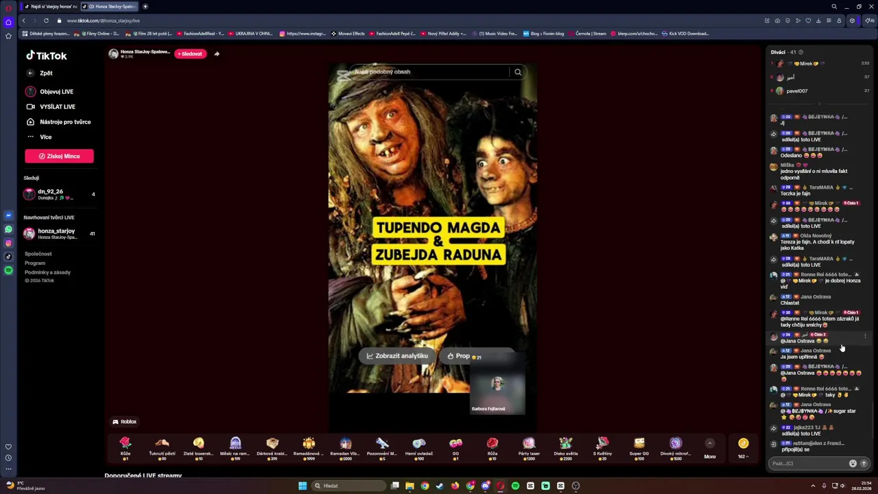Expand the gifts list with More
The width and height of the screenshot is (878, 494).
(x=710, y=449)
